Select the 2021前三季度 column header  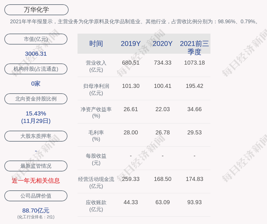click(x=194, y=47)
